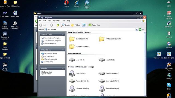Screen dimensions: 175x98
Task: Launch Subtitle Workshop shortcut
Action: coord(5,25)
